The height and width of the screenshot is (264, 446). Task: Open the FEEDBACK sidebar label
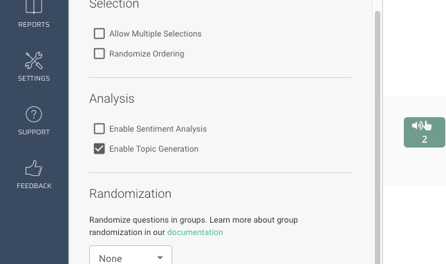pos(34,186)
